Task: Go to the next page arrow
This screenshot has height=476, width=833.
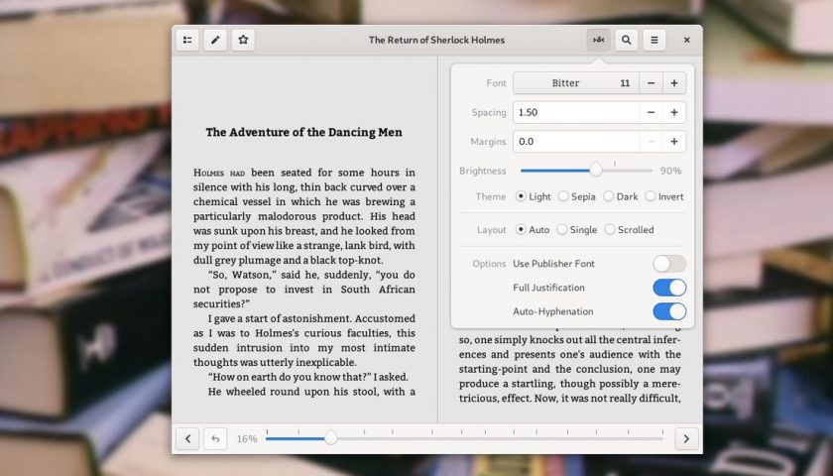Action: point(686,438)
